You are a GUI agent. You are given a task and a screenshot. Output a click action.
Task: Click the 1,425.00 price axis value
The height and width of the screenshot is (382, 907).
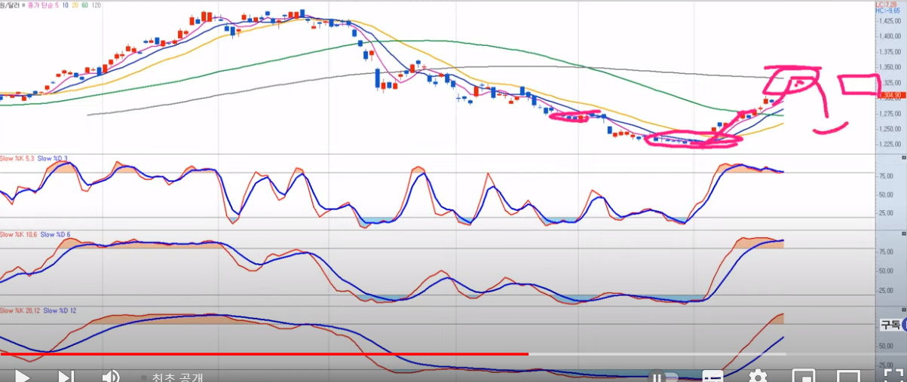click(890, 21)
